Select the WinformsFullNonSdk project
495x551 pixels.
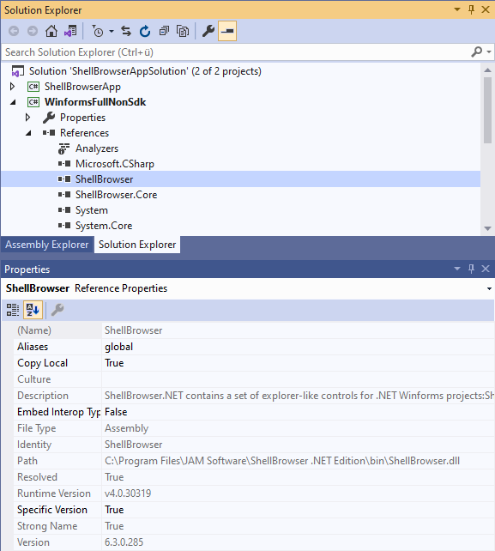[95, 102]
